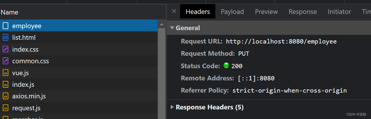Click the Request Method value PUT
This screenshot has width=371, height=119.
pyautogui.click(x=244, y=54)
